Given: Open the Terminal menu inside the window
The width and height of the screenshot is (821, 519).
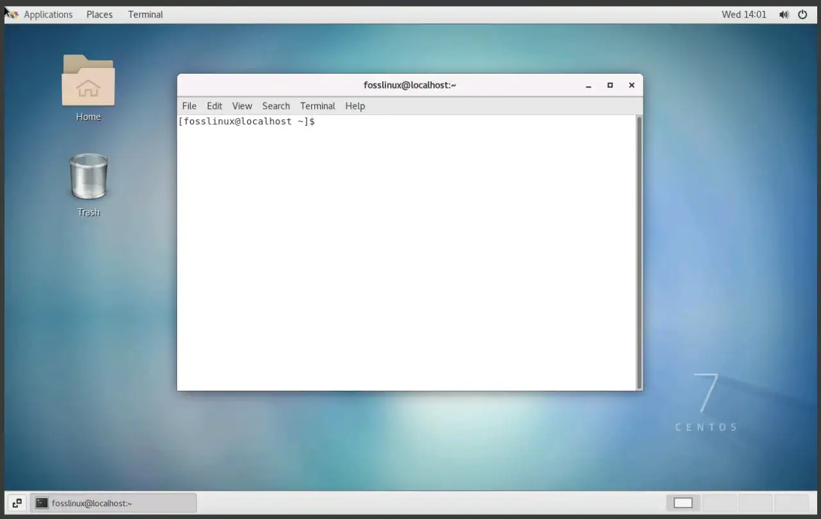Looking at the screenshot, I should pyautogui.click(x=317, y=106).
